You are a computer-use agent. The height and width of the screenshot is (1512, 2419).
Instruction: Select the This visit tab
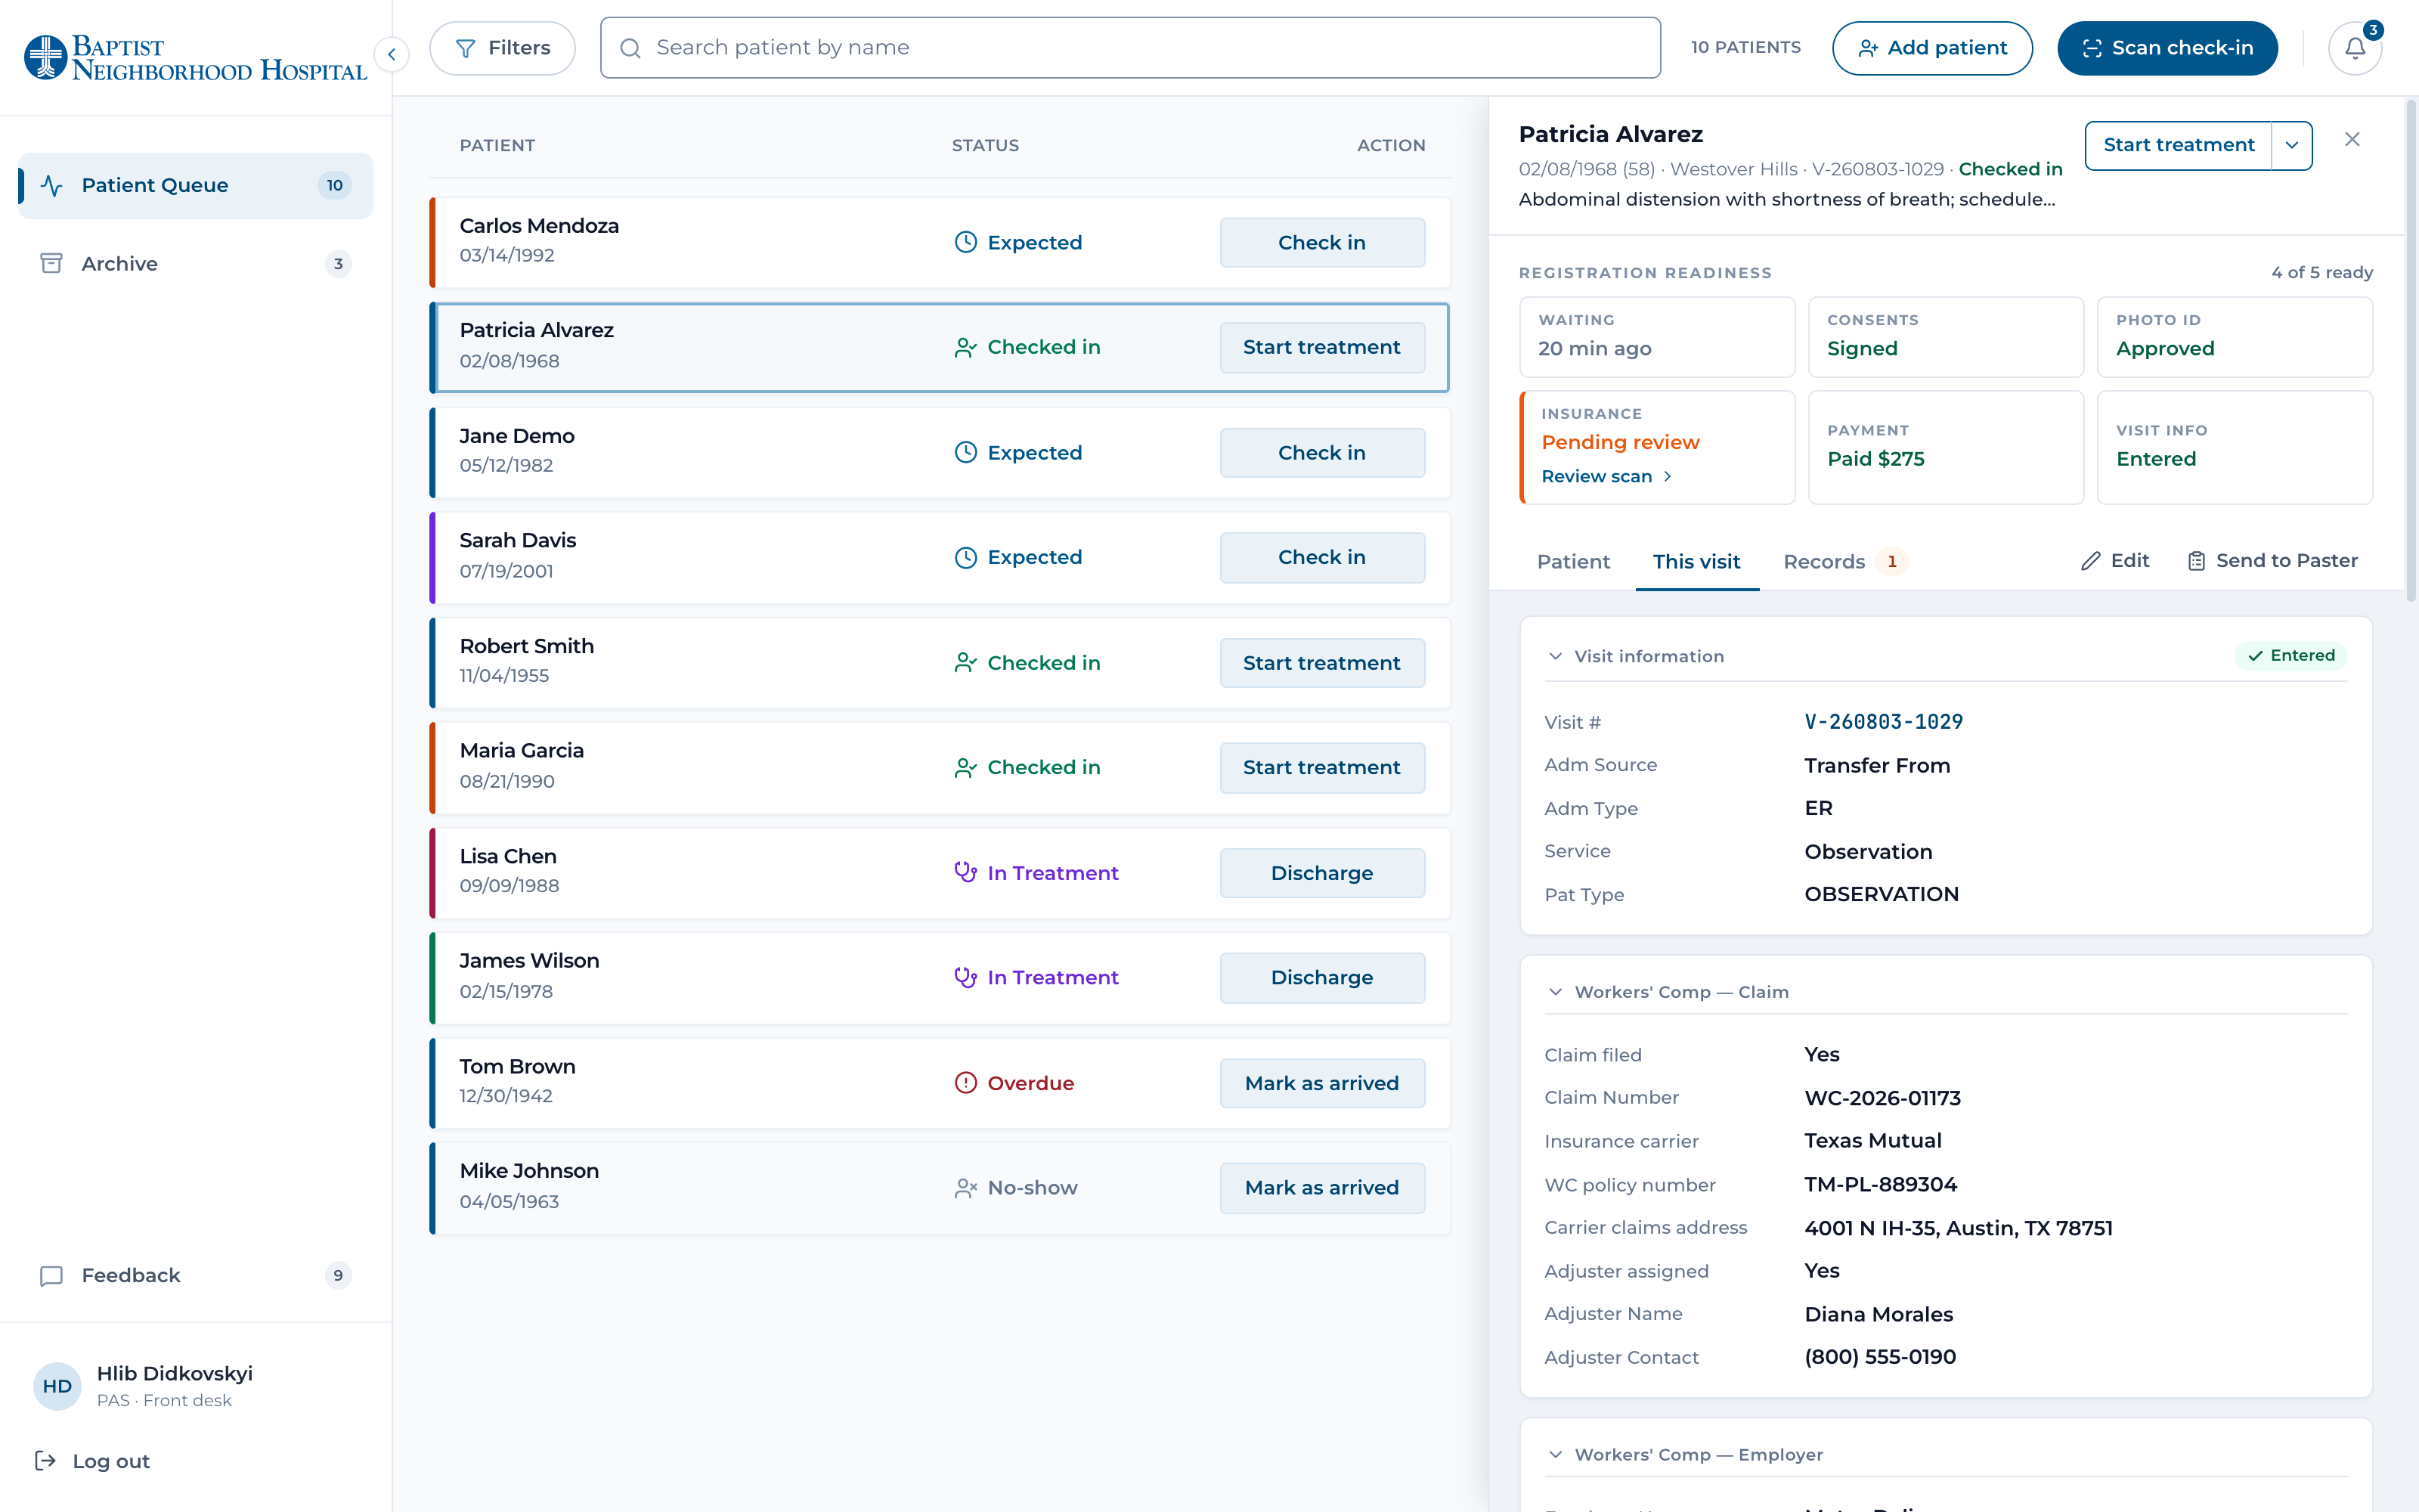(x=1696, y=561)
